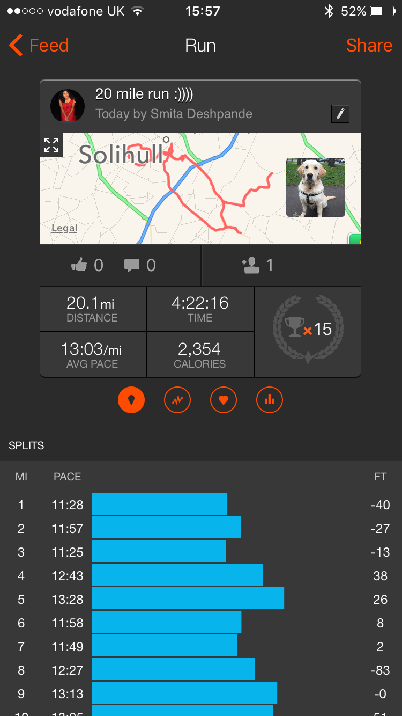Select the mile 5 split bar
This screenshot has height=716, width=402.
(x=188, y=599)
